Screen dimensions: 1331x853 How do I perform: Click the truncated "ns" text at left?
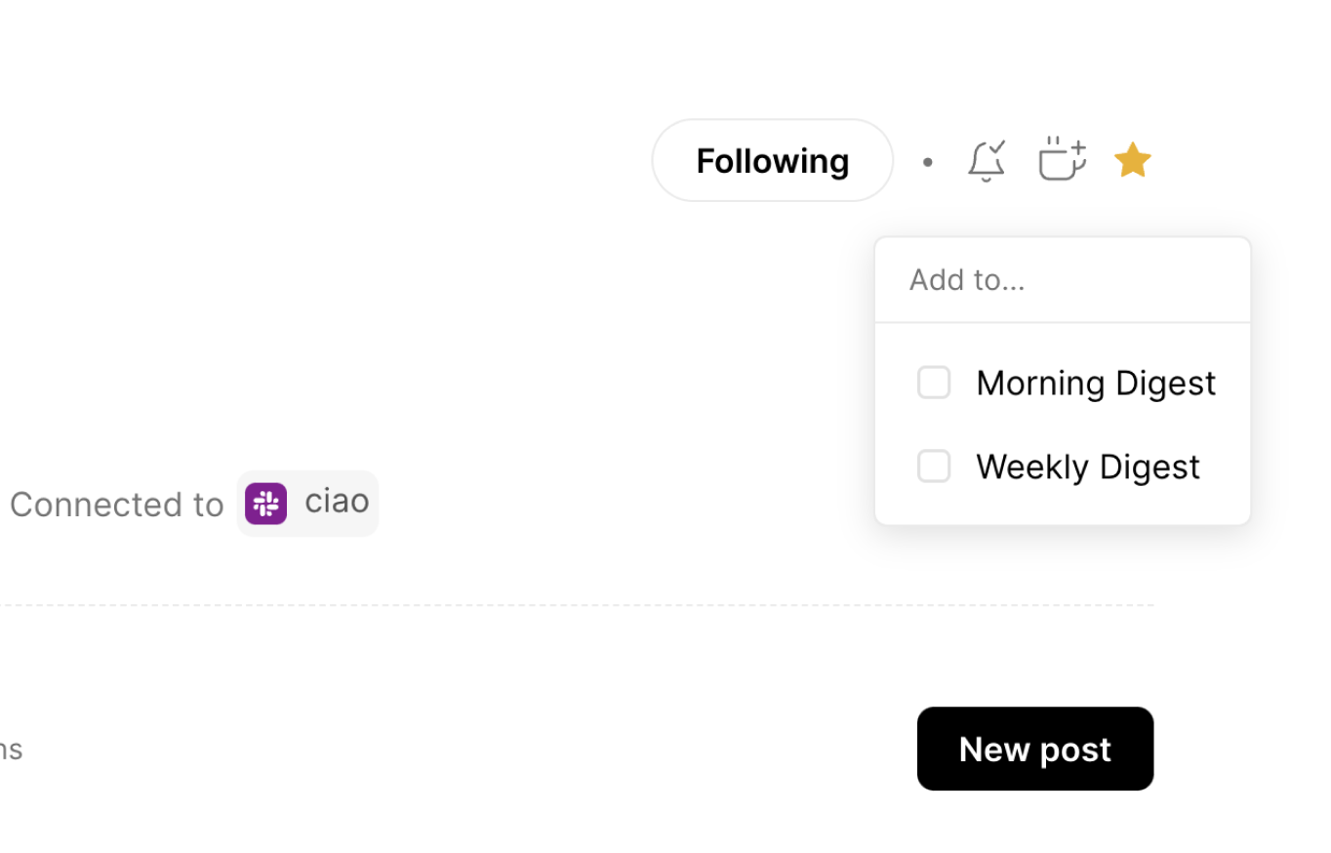[x=10, y=750]
